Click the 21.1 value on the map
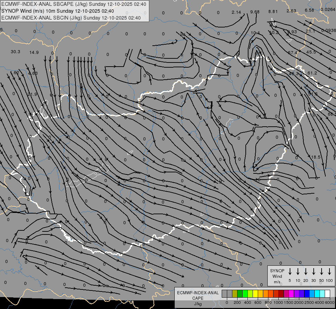 [310, 31]
